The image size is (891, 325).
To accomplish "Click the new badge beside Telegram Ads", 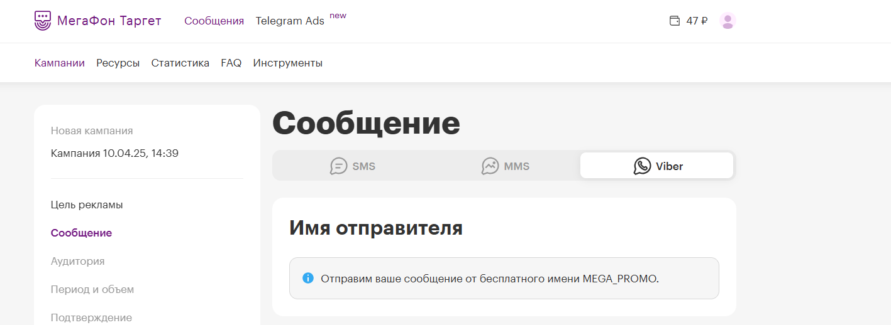I will (338, 15).
